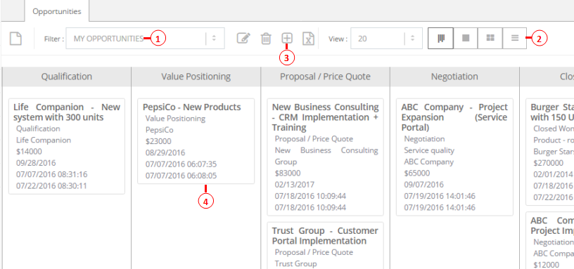Click the View dropdown stepper arrows

coord(413,39)
